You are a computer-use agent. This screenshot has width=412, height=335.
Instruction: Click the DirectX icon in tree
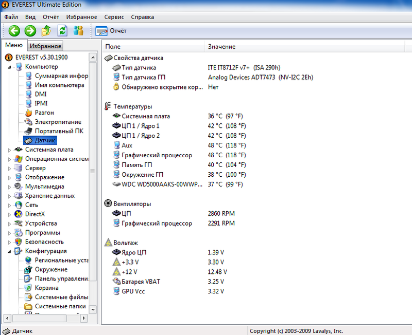tap(19, 214)
